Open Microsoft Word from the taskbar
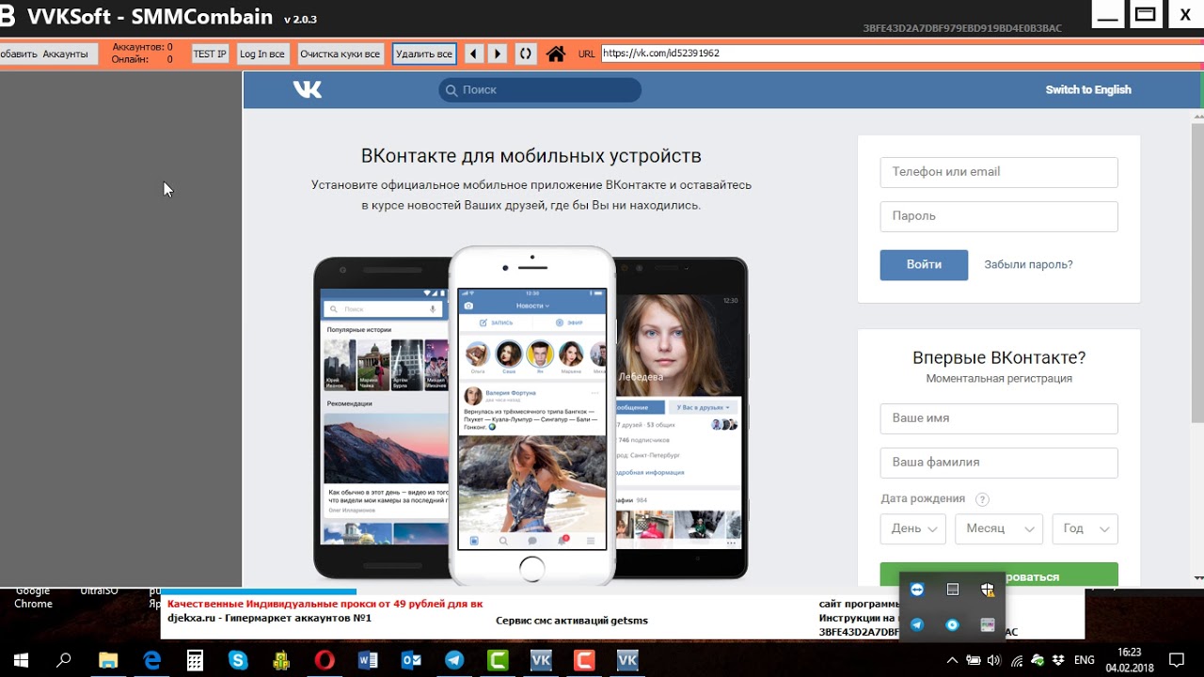Image resolution: width=1204 pixels, height=677 pixels. point(368,660)
